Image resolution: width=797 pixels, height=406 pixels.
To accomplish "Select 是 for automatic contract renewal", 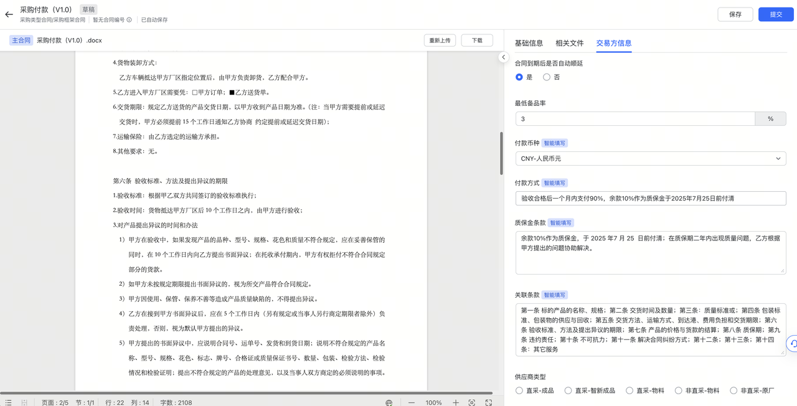I will (x=518, y=77).
